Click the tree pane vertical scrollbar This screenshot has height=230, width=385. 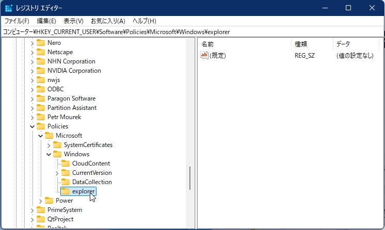pyautogui.click(x=190, y=178)
